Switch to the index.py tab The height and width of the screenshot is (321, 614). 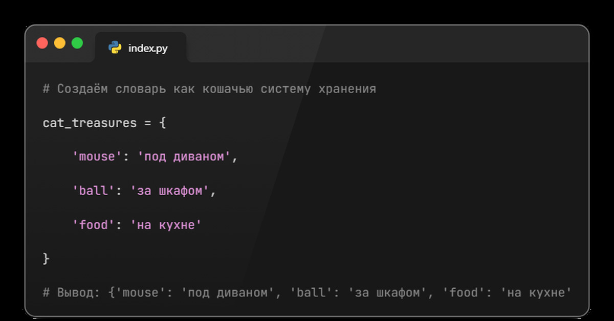[147, 49]
